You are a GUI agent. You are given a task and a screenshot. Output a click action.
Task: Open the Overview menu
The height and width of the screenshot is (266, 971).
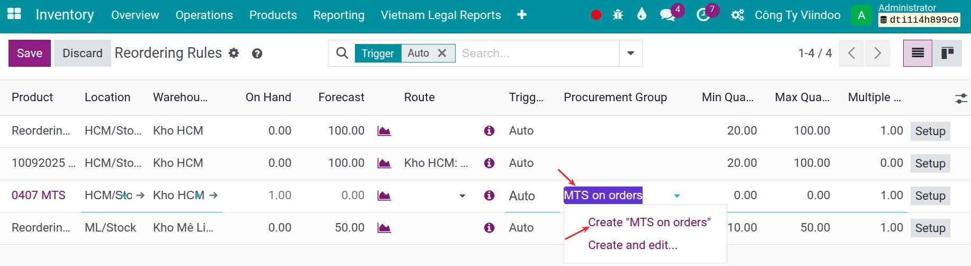point(135,15)
